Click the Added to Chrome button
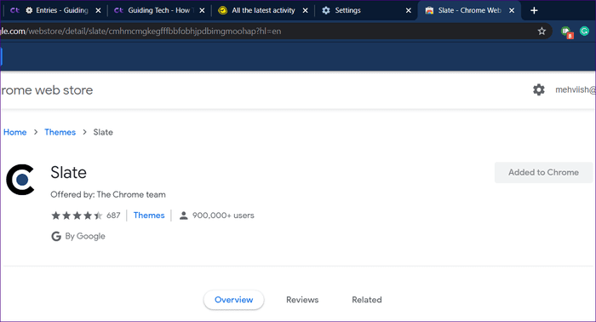Viewport: 596px width, 322px height. tap(543, 173)
